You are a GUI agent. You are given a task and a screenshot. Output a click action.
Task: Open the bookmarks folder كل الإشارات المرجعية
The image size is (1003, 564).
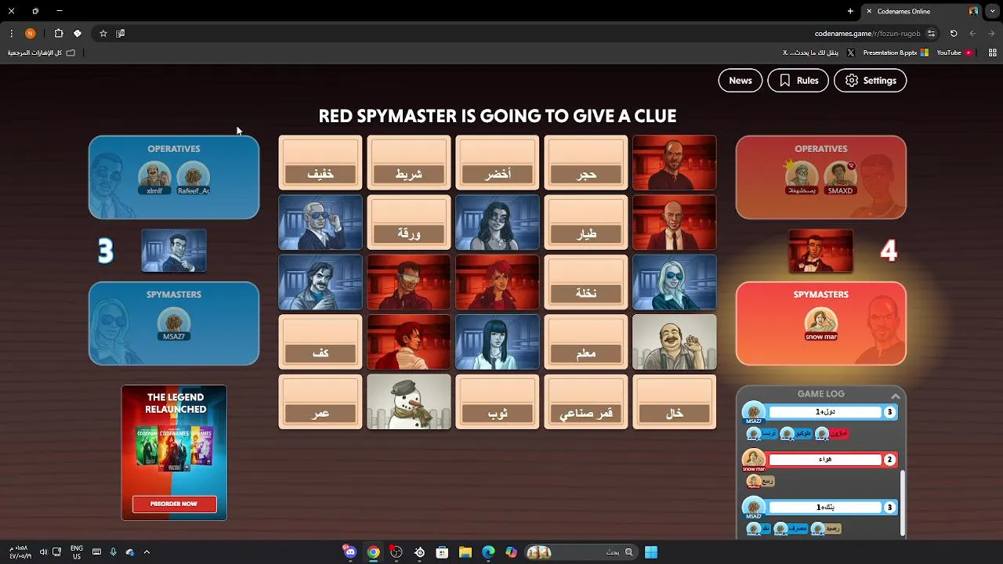(41, 52)
